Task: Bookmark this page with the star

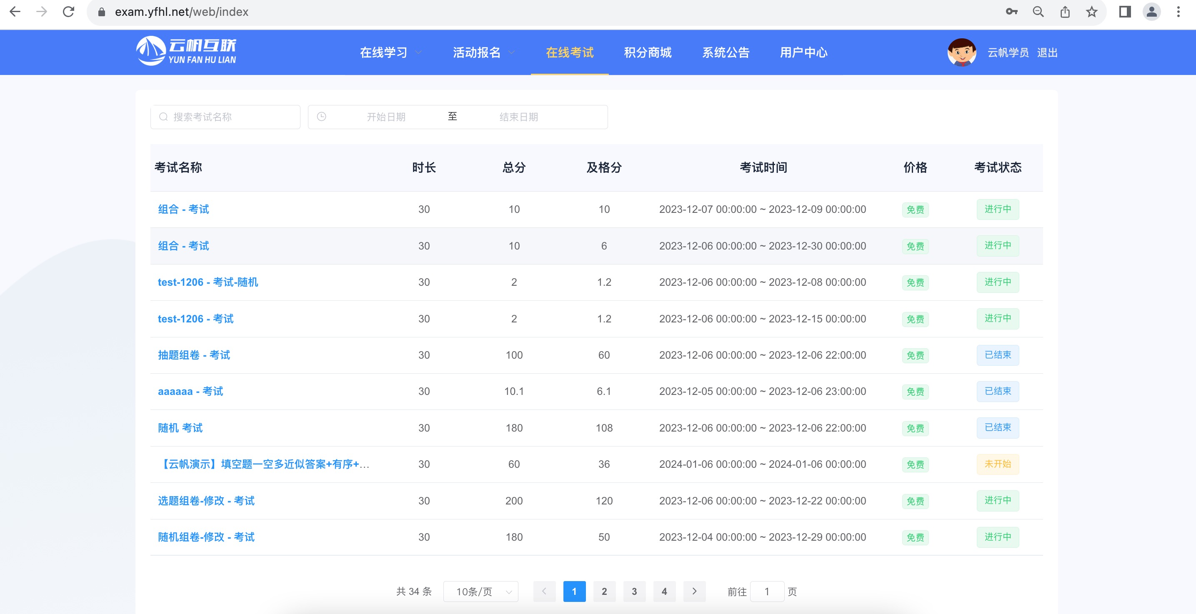Action: pos(1091,12)
